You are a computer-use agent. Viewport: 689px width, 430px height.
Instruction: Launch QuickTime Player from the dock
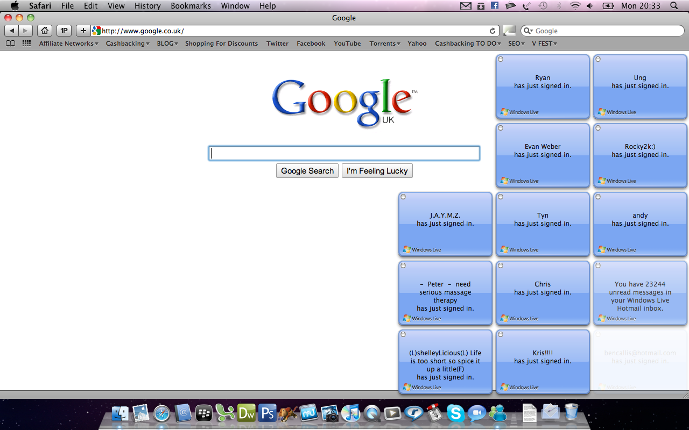click(371, 413)
